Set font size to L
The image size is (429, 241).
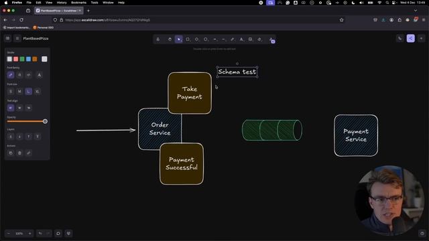pyautogui.click(x=28, y=92)
